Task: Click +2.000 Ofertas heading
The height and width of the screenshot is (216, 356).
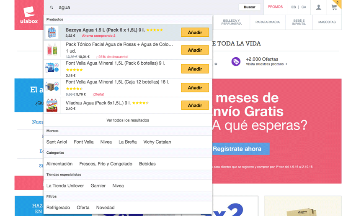Action: coord(262,59)
